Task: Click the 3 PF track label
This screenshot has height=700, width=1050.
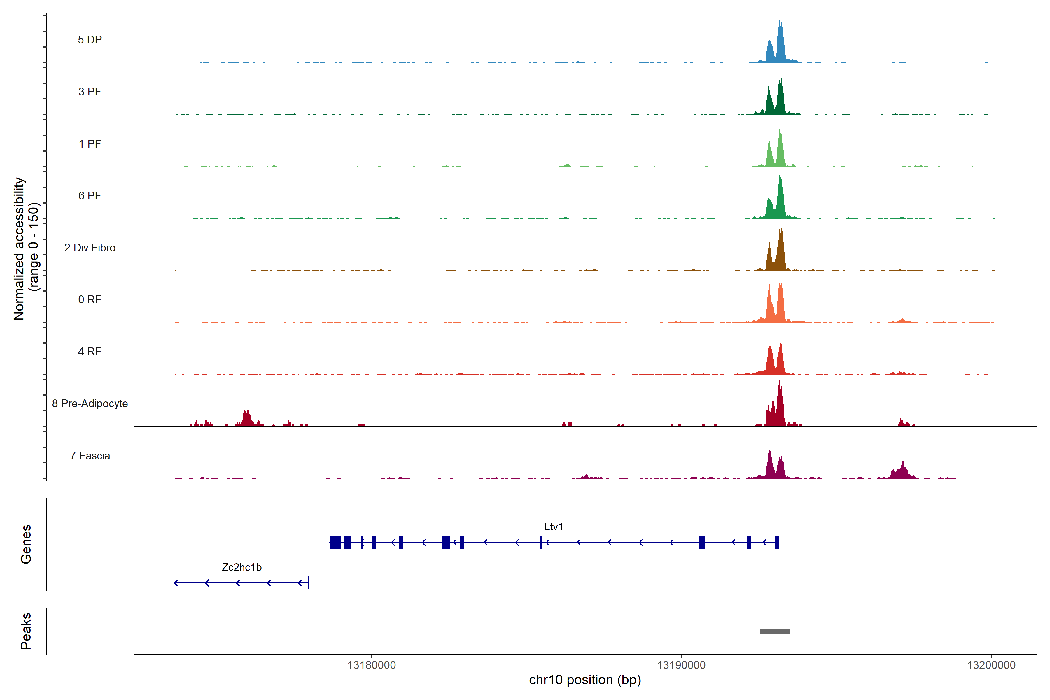Action: pos(90,92)
